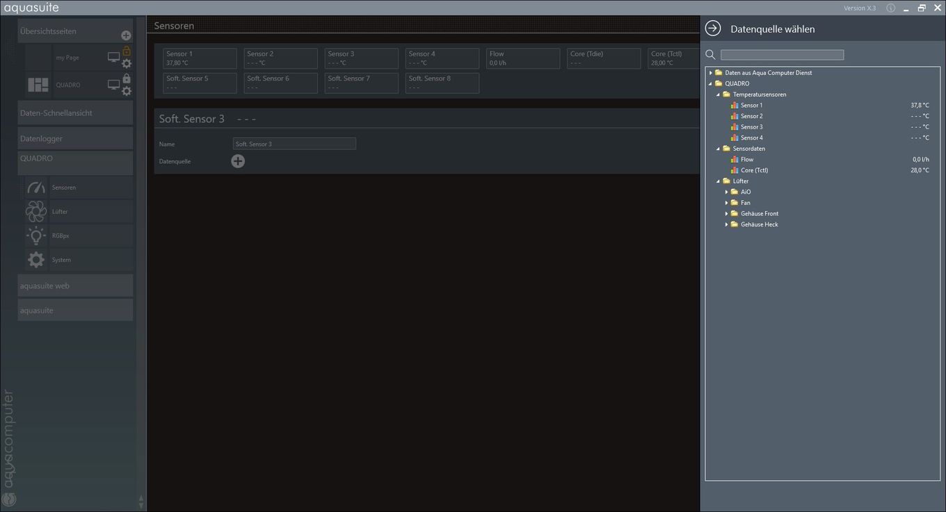Select the Soft. Sensor 6 tile

[280, 83]
